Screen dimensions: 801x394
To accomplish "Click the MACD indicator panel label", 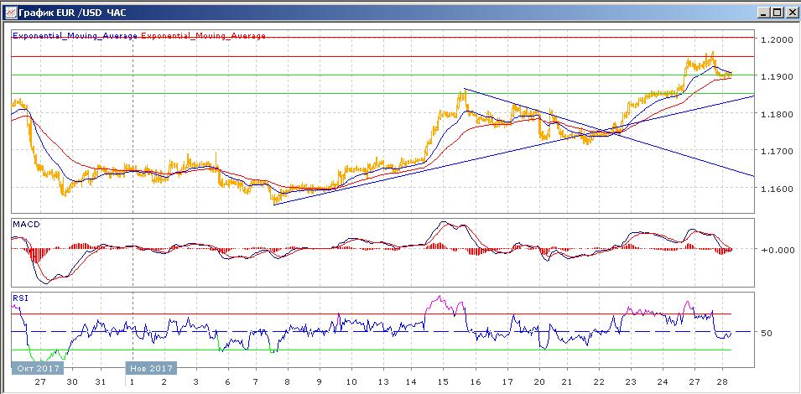I will 27,225.
